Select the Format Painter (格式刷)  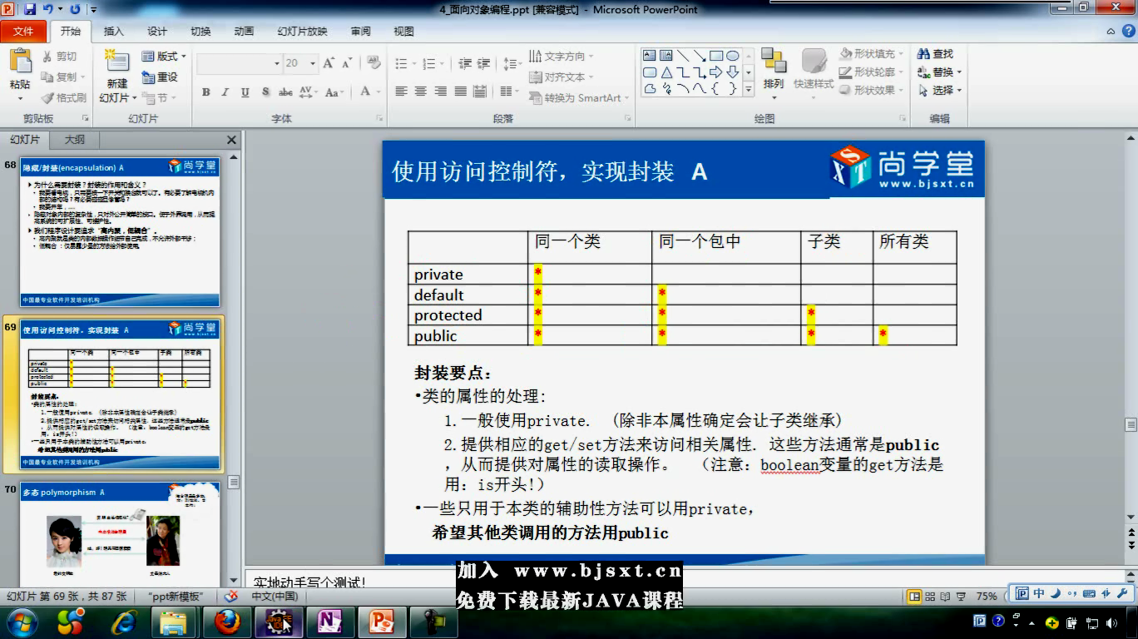(63, 98)
